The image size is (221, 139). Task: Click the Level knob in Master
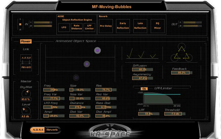(x=26, y=110)
